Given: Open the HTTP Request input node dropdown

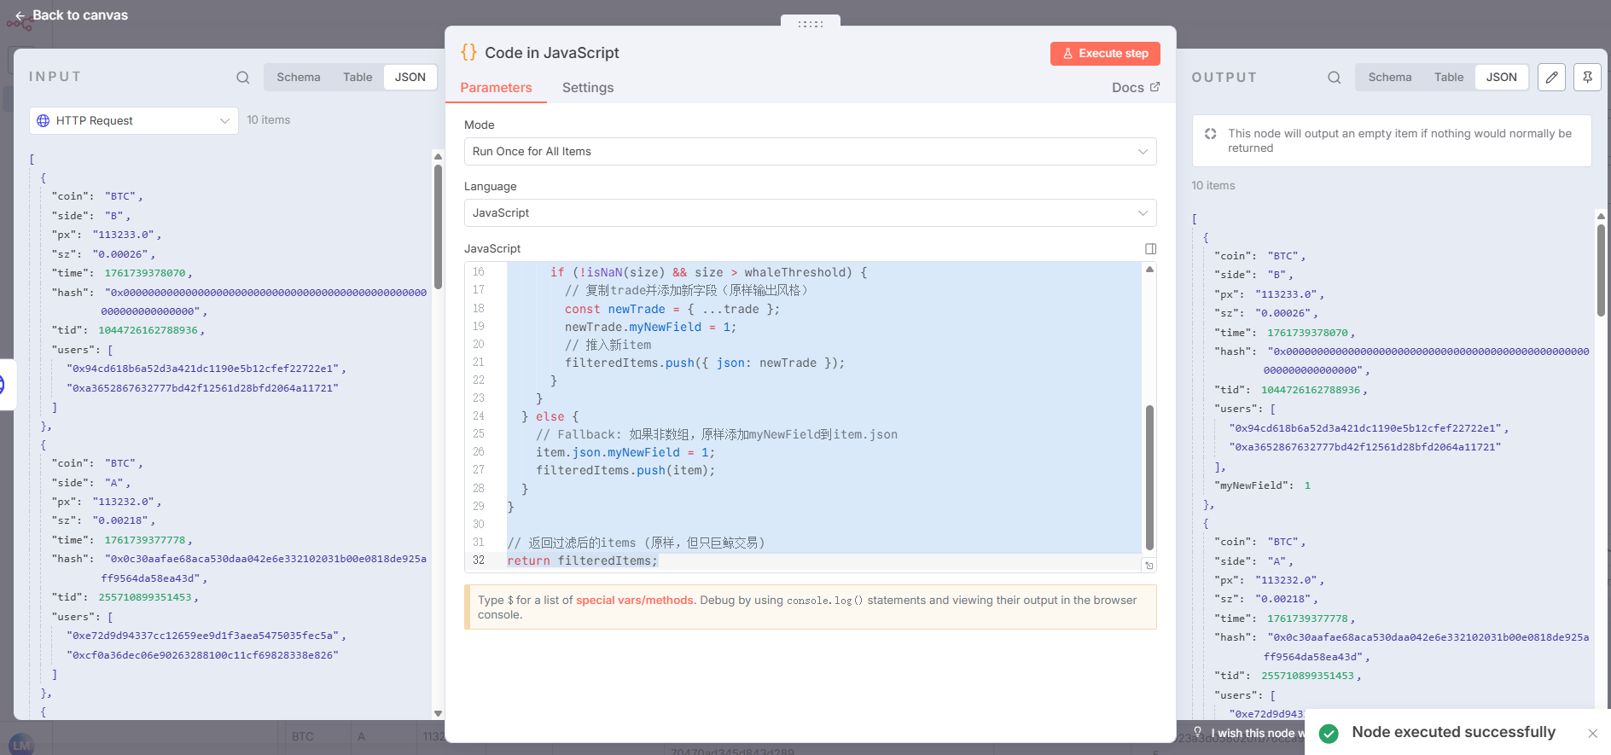Looking at the screenshot, I should (134, 121).
